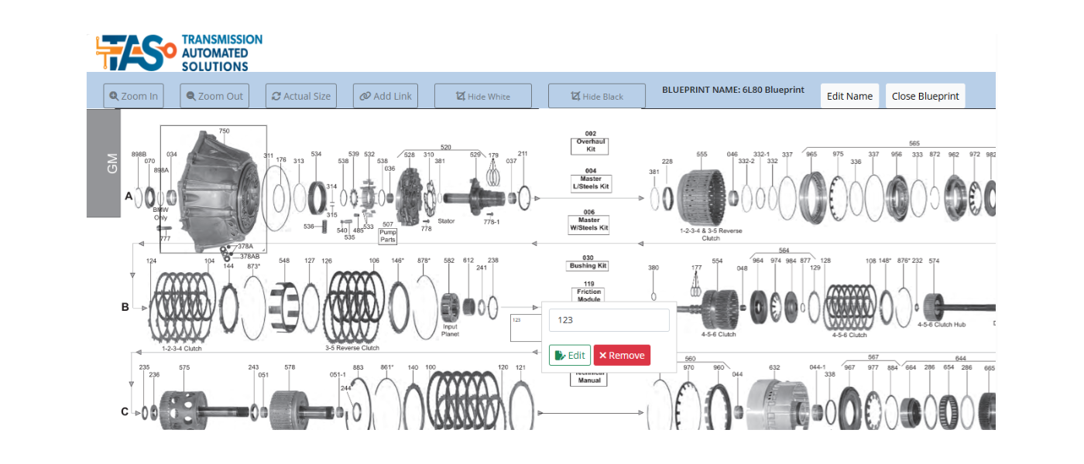Remove the link using red button
The image size is (1084, 464).
(622, 355)
